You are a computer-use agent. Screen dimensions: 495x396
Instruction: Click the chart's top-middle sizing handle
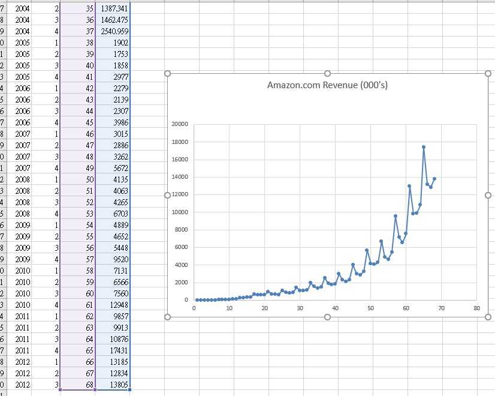[x=327, y=74]
